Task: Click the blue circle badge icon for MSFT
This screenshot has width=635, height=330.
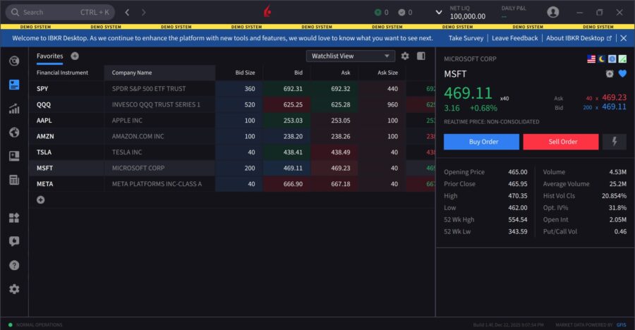Action: pyautogui.click(x=612, y=59)
